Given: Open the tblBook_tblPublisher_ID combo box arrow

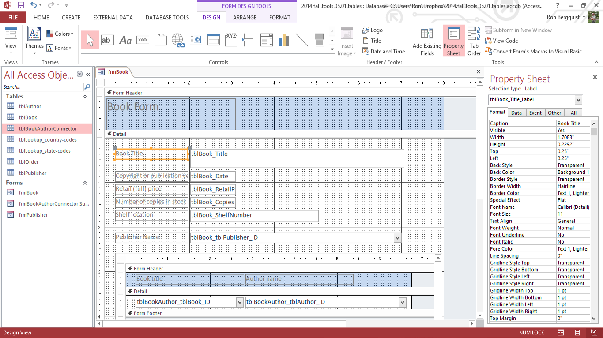Looking at the screenshot, I should [x=397, y=237].
